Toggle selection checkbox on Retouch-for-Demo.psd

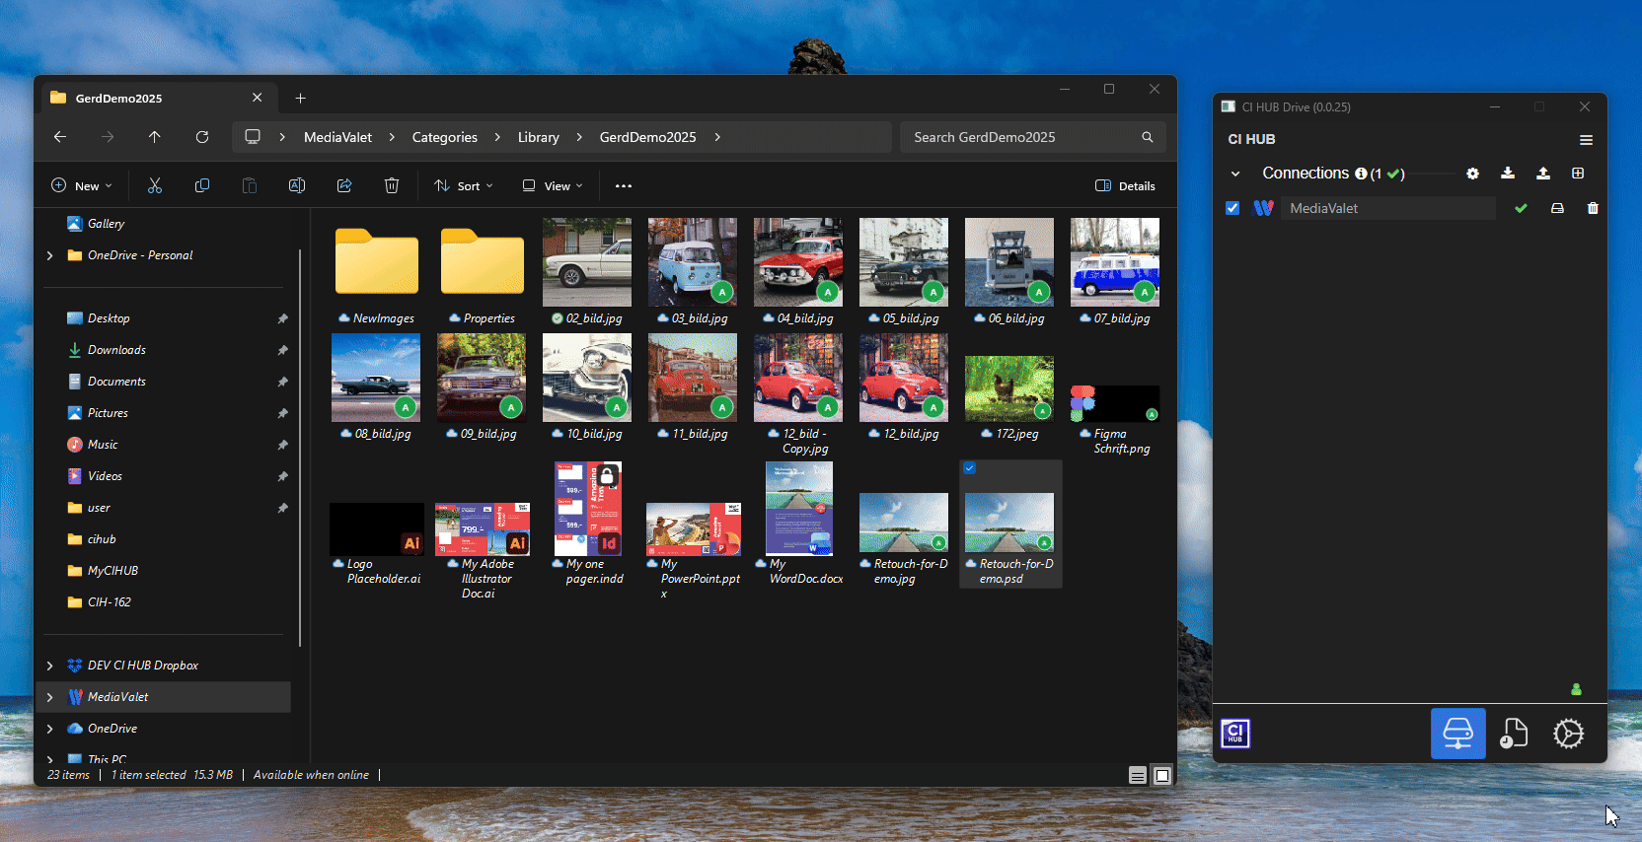pos(970,468)
